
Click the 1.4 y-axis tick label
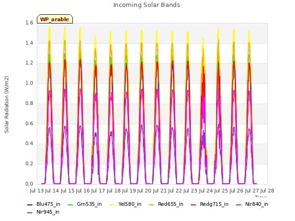tap(29, 43)
